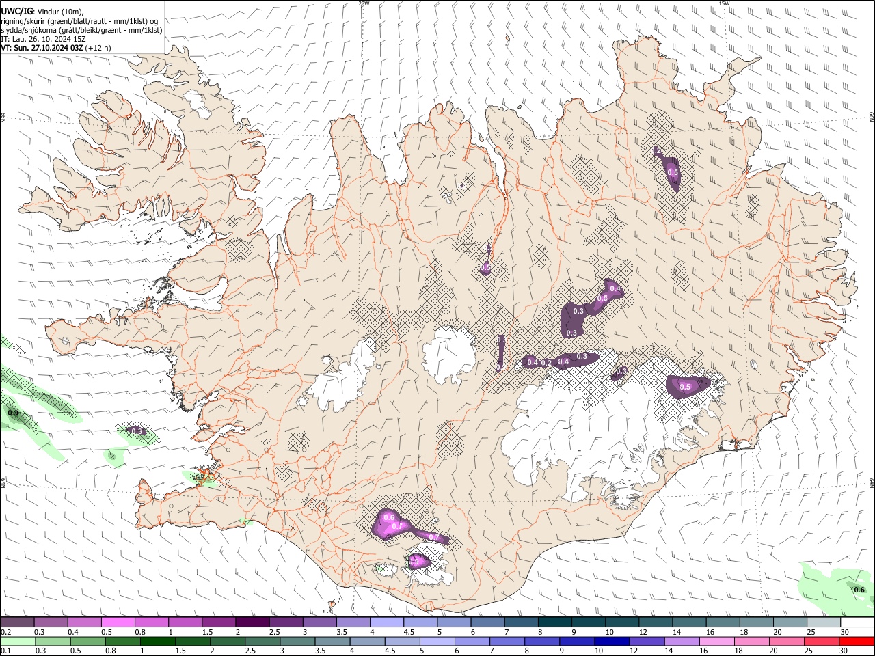The image size is (875, 656).
Task: Click the 'UWC/IG: Vindur (10m)' title text
Action: 42,12
